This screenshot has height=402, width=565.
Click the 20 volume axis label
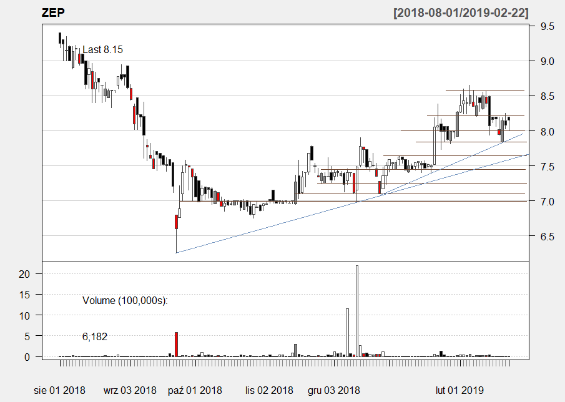point(24,274)
